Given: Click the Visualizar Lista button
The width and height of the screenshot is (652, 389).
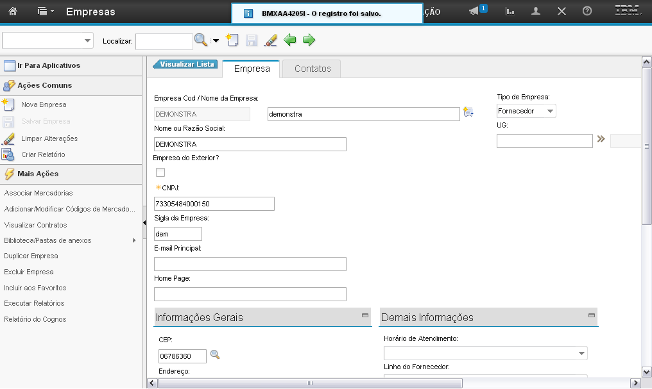Looking at the screenshot, I should click(186, 64).
